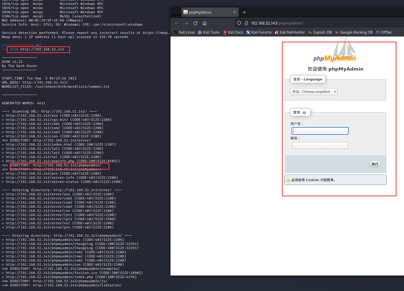This screenshot has height=291, width=404.
Task: Click the phpinfo.php result line in terminal
Action: (61, 161)
